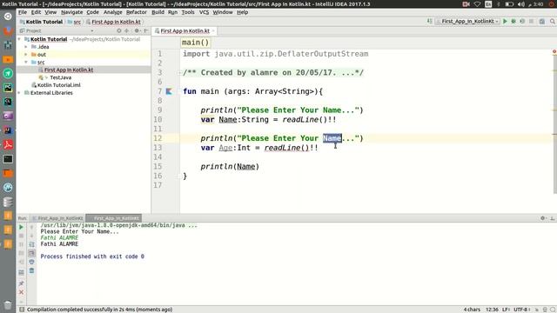Click the src breadcrumb

[x=74, y=22]
